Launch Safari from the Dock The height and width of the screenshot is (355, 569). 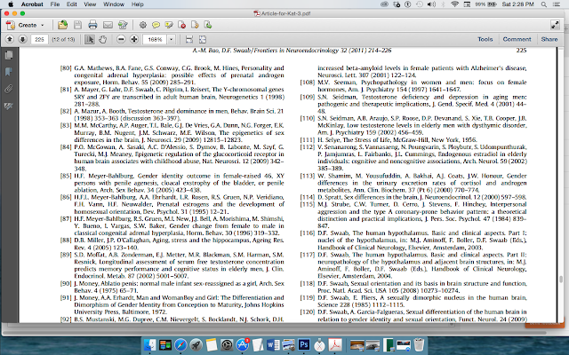pyautogui.click(x=180, y=345)
